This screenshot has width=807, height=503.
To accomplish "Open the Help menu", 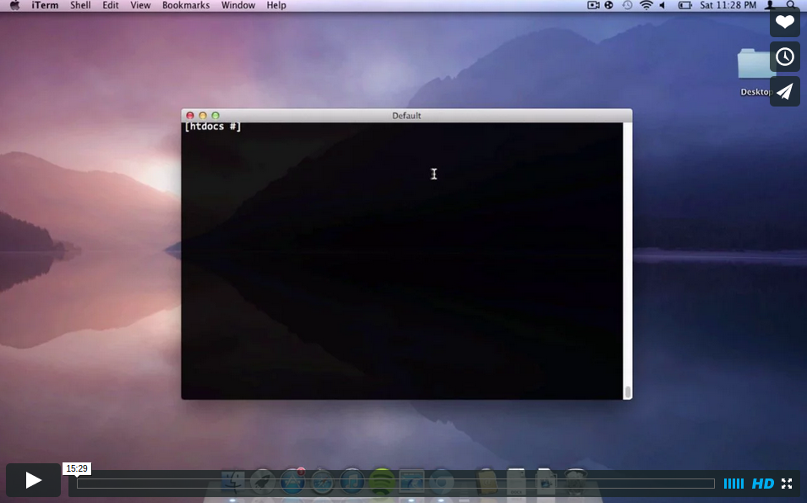I will [x=276, y=5].
